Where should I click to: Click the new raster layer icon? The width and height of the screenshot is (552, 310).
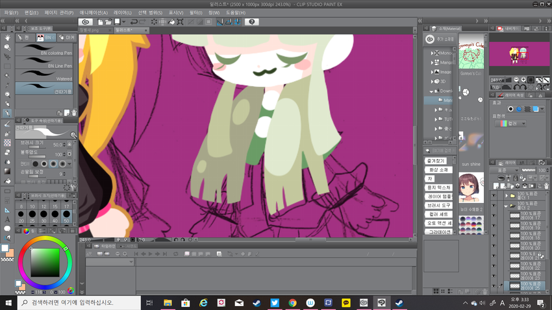coord(496,186)
